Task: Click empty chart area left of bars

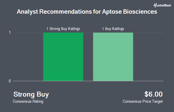Action: (28, 57)
